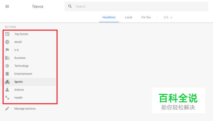Click the Science flask icon
Viewport: 213px width, 121px height.
pos(7,90)
